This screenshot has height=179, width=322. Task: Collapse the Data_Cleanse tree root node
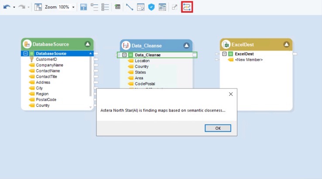point(124,55)
